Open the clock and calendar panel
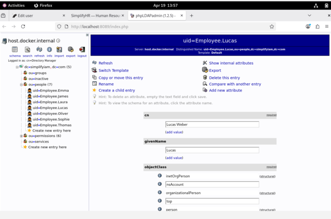The width and height of the screenshot is (331, 219). [165, 6]
